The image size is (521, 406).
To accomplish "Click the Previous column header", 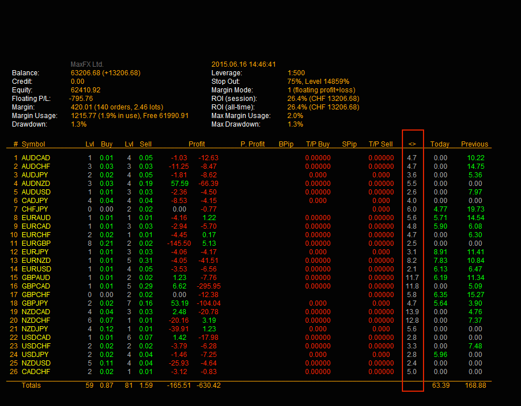I will [x=474, y=144].
